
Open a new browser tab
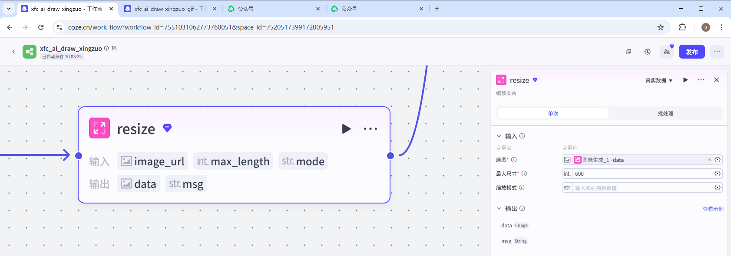click(x=437, y=9)
